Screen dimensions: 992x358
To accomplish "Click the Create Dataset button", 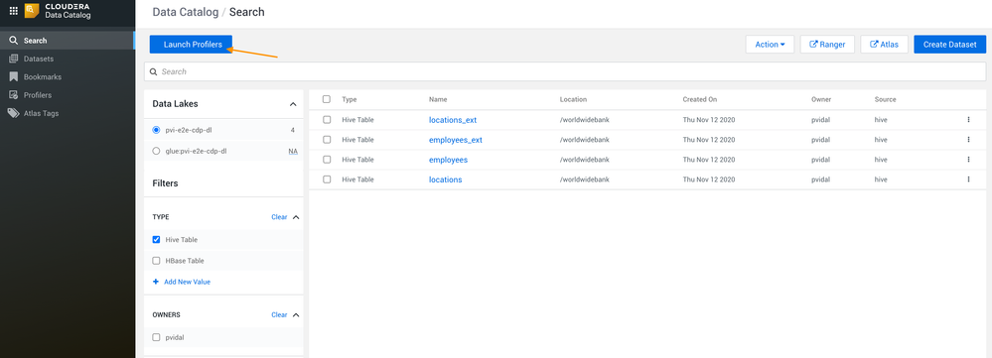I will click(949, 45).
